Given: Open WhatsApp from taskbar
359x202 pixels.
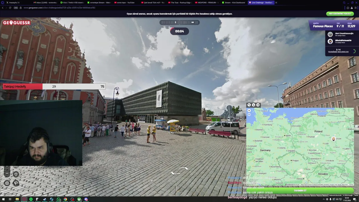Looking at the screenshot, I should click(x=58, y=199).
